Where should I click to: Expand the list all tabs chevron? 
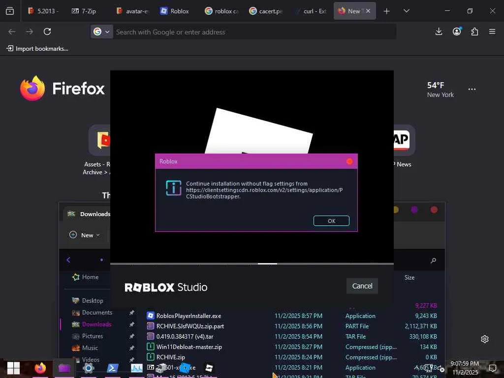click(406, 11)
